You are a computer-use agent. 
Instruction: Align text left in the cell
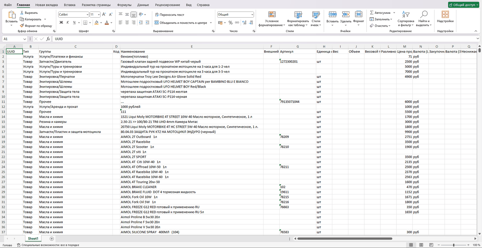pyautogui.click(x=121, y=22)
